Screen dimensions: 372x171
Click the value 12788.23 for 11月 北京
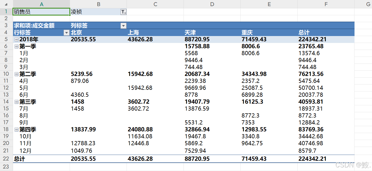83,144
